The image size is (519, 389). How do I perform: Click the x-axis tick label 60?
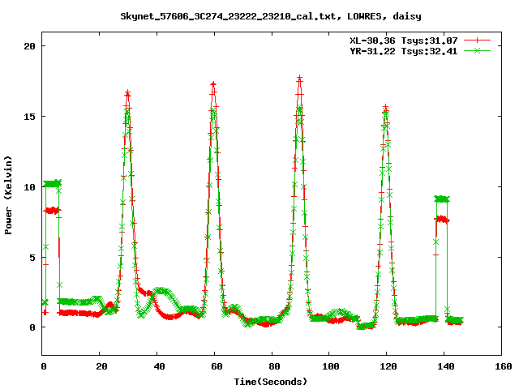(x=217, y=366)
